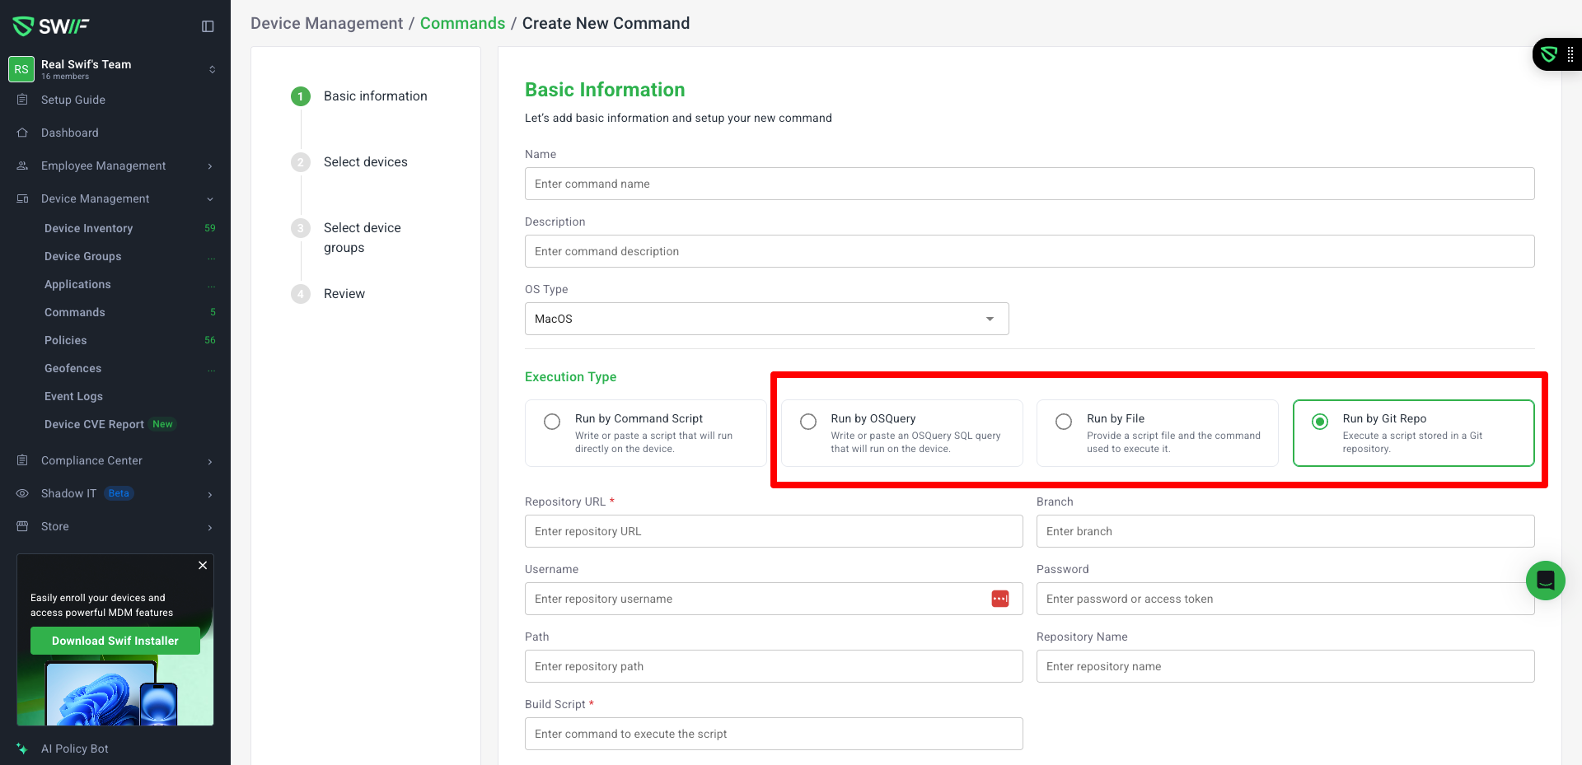Select the Run by File radio button
This screenshot has width=1582, height=765.
tap(1064, 422)
